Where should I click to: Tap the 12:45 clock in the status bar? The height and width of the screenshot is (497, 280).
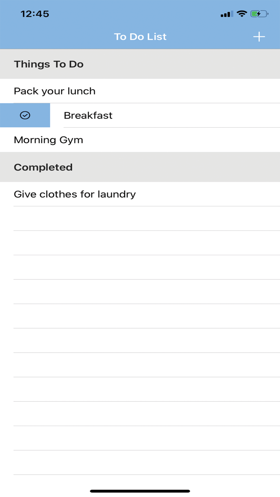pos(35,14)
